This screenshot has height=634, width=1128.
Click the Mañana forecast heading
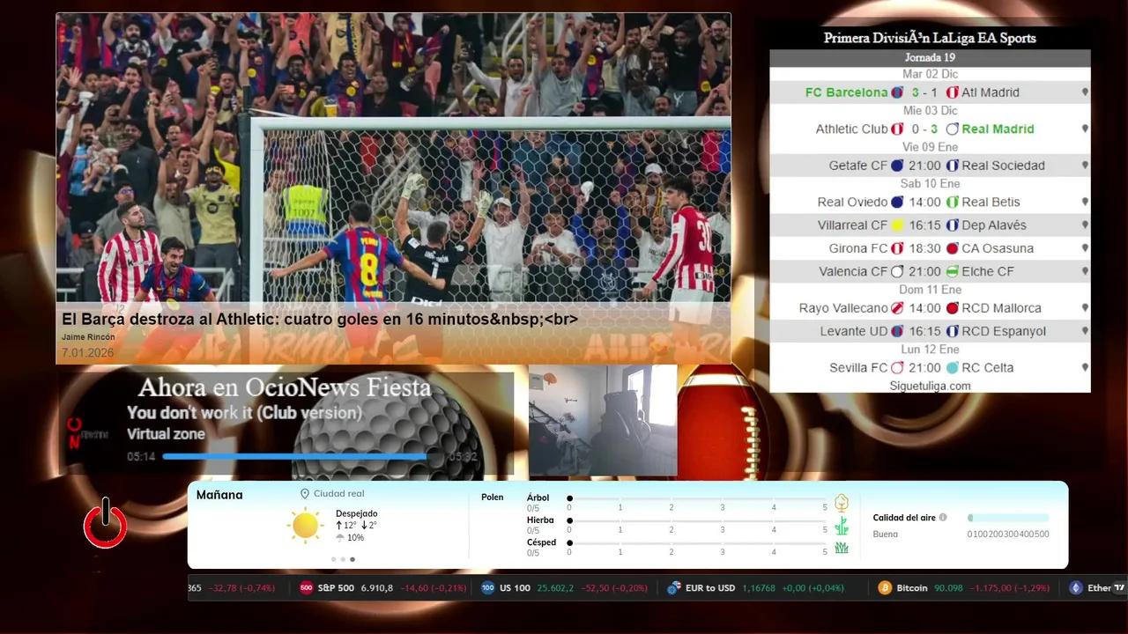click(x=219, y=495)
